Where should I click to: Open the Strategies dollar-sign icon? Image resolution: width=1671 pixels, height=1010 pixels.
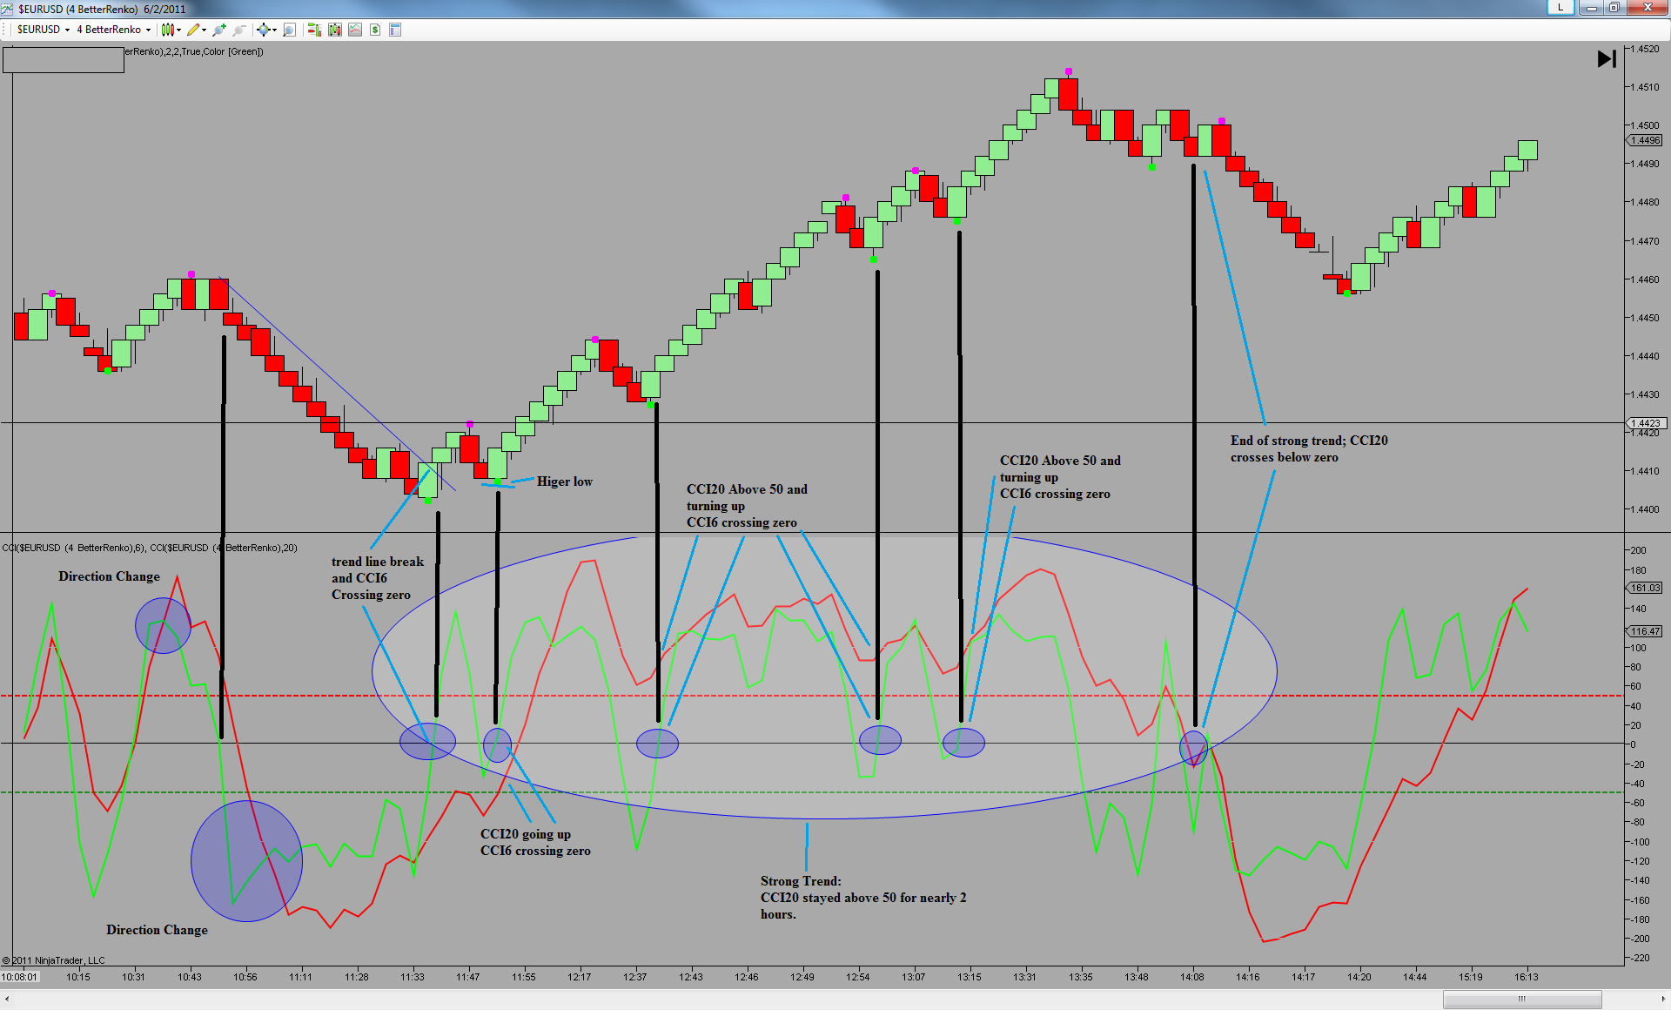click(375, 30)
